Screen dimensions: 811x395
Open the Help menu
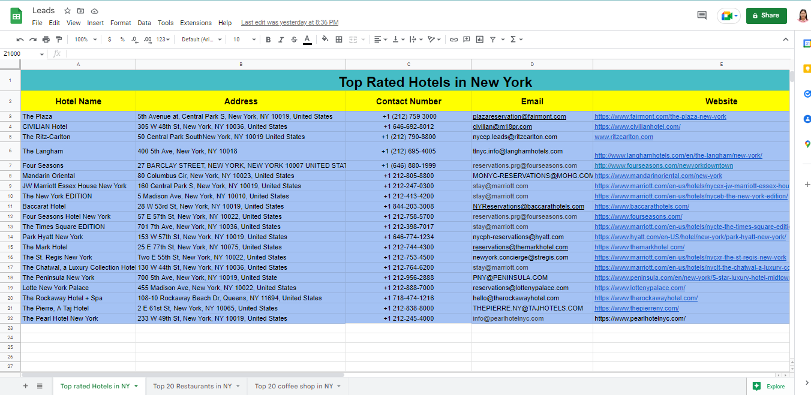tap(225, 23)
